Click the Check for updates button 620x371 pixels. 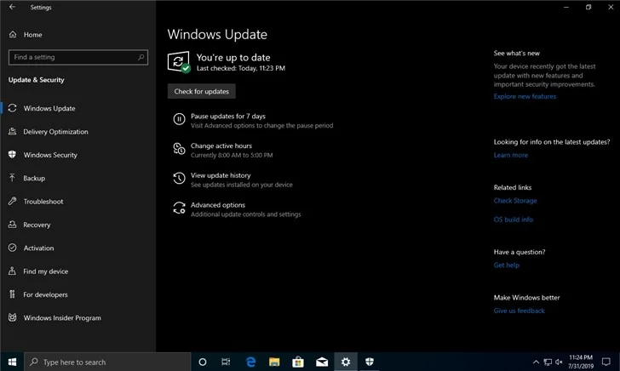(x=201, y=91)
